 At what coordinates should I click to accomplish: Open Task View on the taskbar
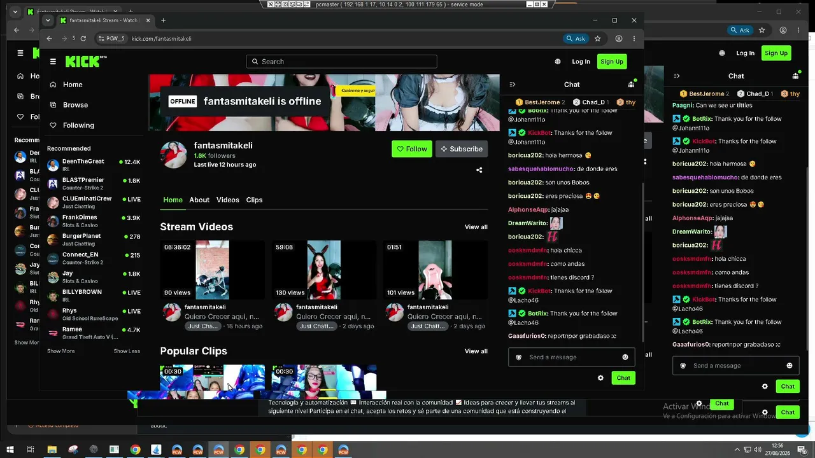pyautogui.click(x=30, y=450)
